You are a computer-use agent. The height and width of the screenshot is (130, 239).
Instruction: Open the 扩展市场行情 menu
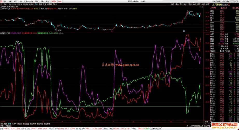point(29,1)
